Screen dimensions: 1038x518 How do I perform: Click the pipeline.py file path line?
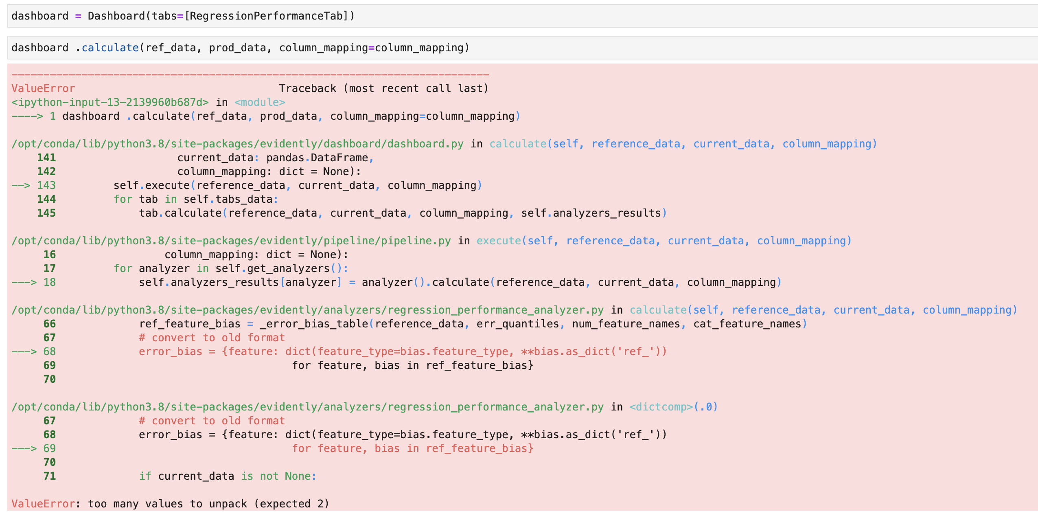click(231, 241)
